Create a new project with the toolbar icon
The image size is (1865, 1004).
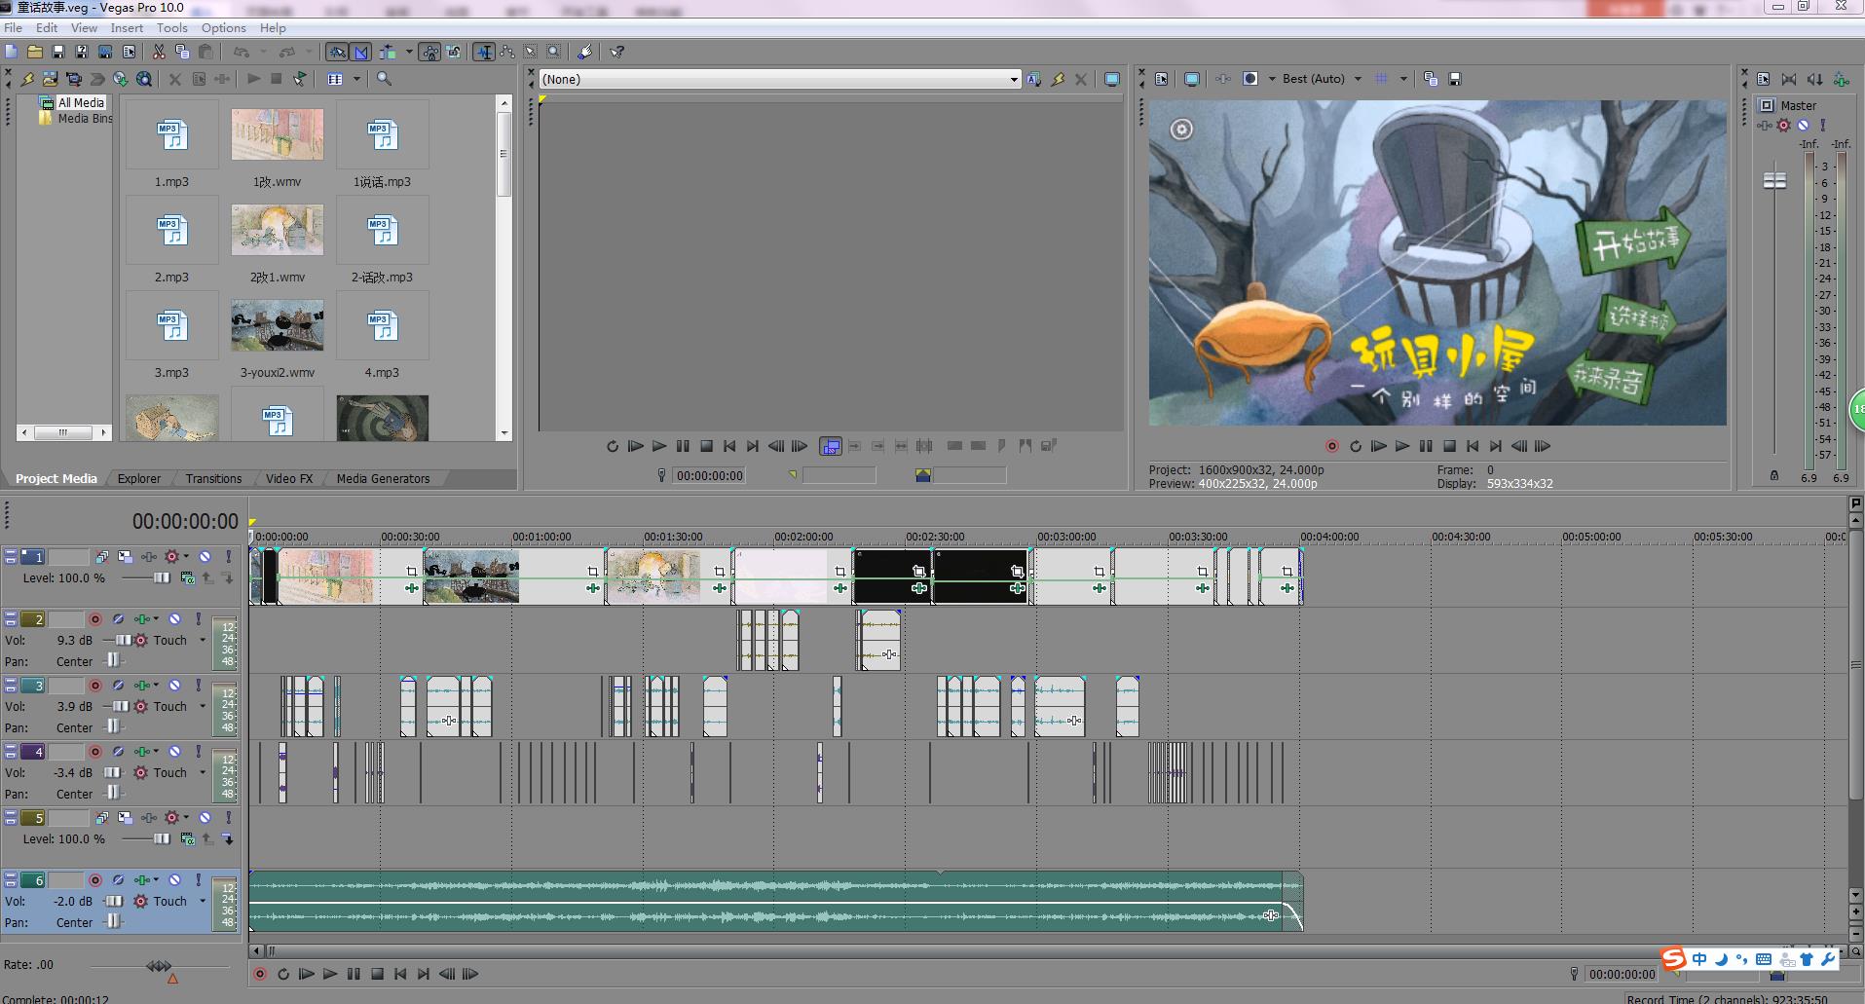(12, 52)
